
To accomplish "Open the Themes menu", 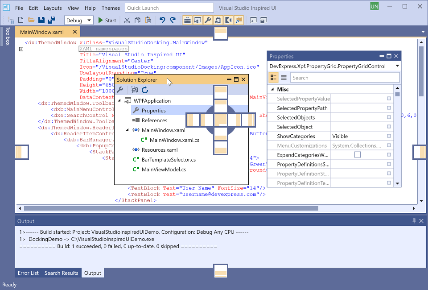I will coord(111,8).
